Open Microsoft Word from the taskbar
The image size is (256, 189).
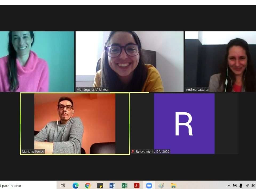coord(112,186)
